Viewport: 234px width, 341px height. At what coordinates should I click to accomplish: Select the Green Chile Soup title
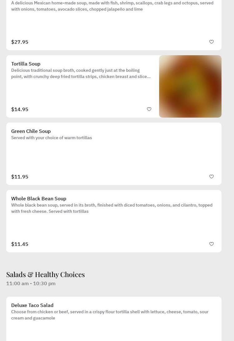click(31, 131)
